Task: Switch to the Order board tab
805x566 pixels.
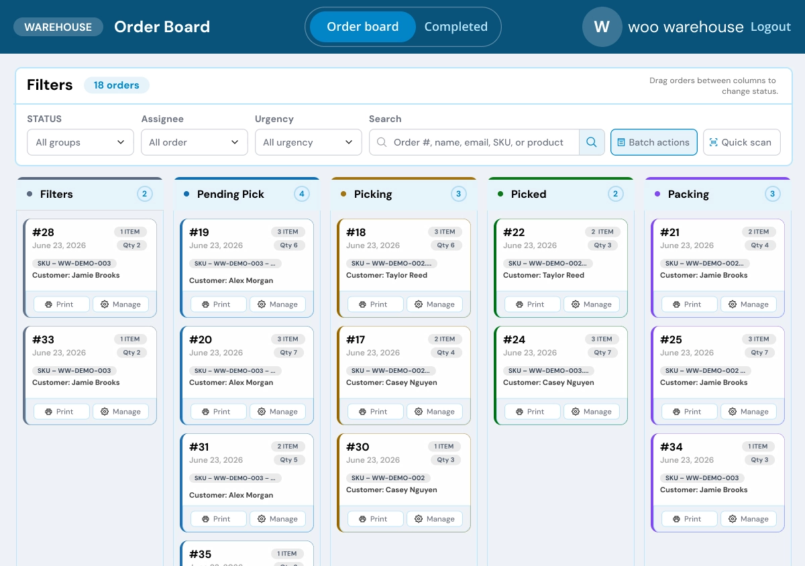Action: tap(363, 27)
